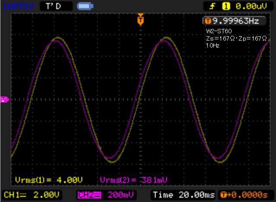
Task: Select the Vrms(2)= 381mV measurement
Action: (x=133, y=180)
